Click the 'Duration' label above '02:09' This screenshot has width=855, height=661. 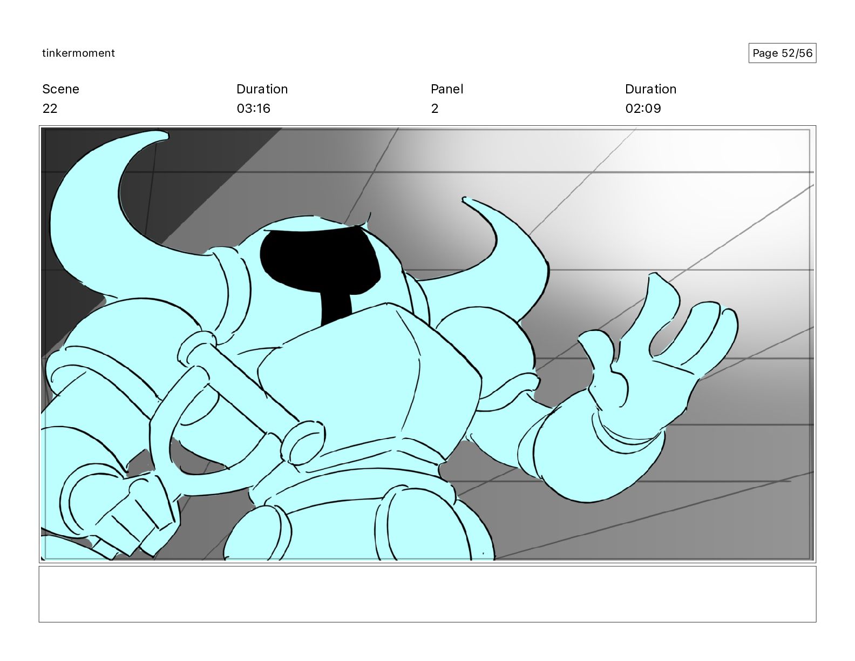(651, 89)
